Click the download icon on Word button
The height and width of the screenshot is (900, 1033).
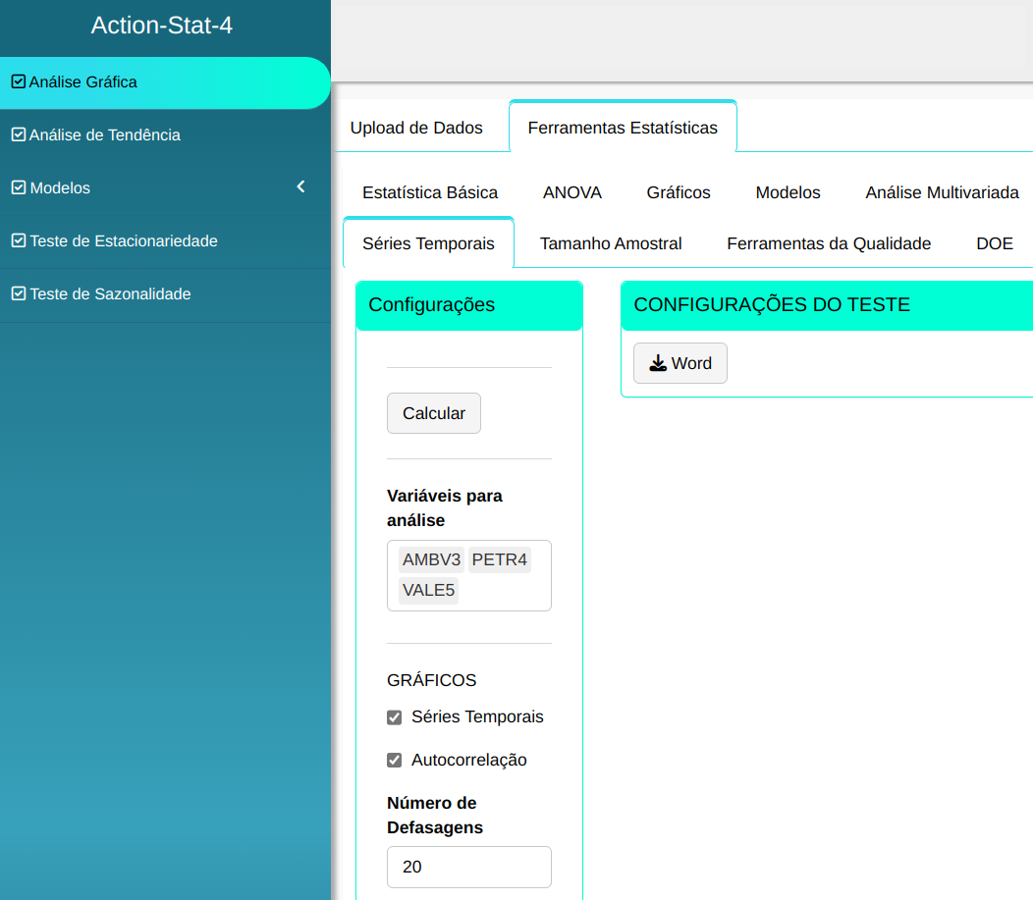tap(658, 364)
